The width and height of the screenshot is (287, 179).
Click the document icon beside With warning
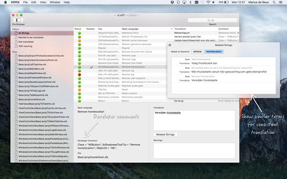click(x=16, y=46)
